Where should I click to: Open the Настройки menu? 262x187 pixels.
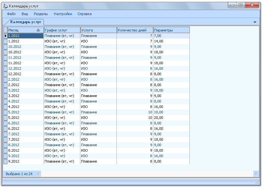[63, 14]
